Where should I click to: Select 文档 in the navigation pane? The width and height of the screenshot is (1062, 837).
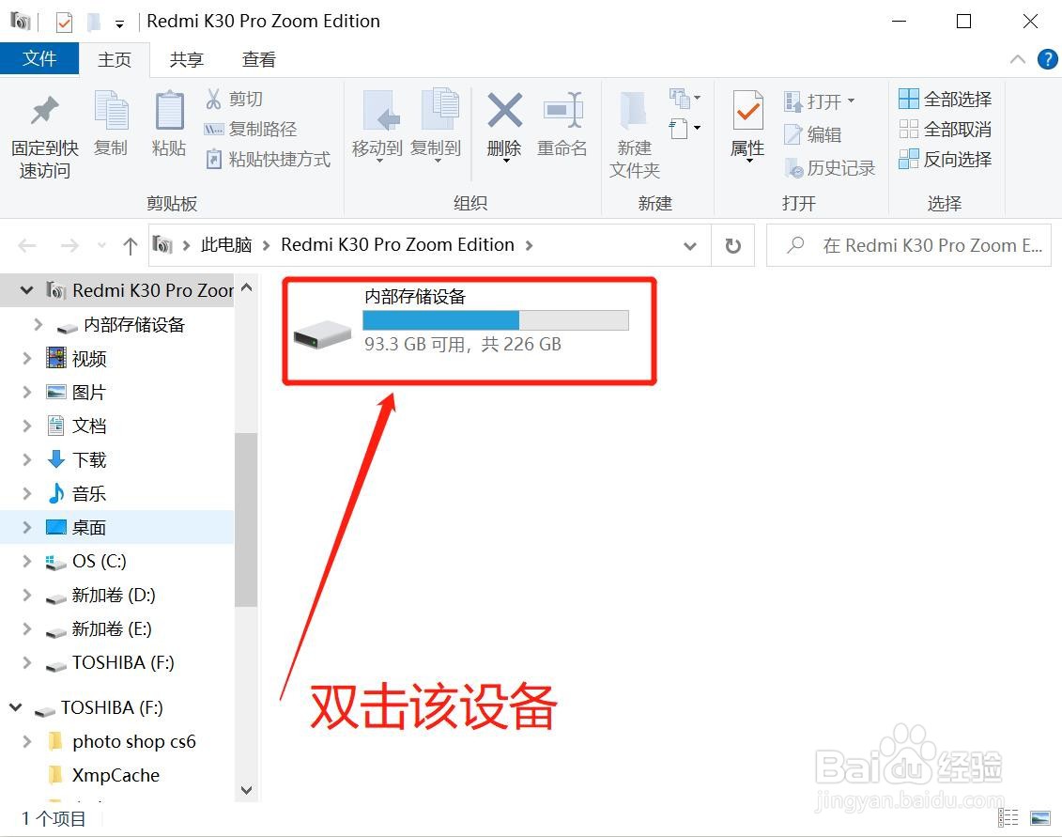(89, 426)
